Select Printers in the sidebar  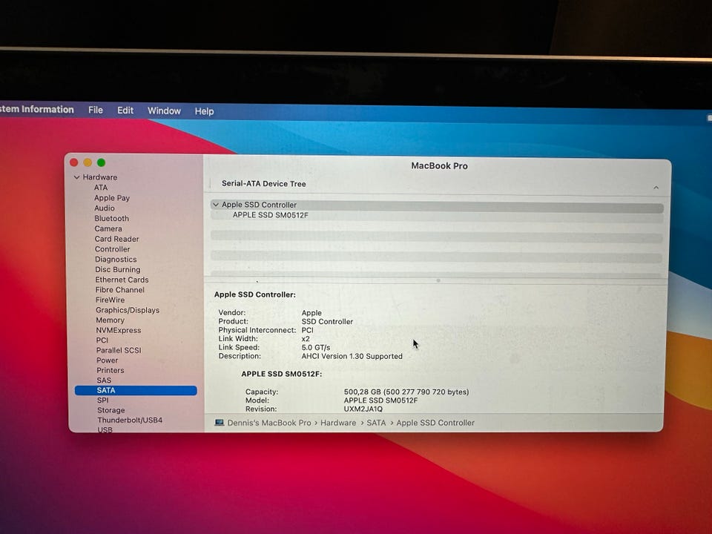(111, 370)
